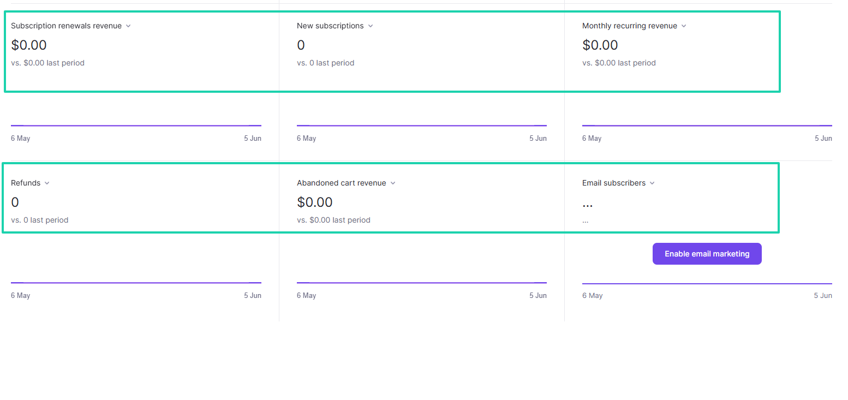Click the Monthly recurring revenue chart line
The height and width of the screenshot is (400, 848).
(x=707, y=126)
